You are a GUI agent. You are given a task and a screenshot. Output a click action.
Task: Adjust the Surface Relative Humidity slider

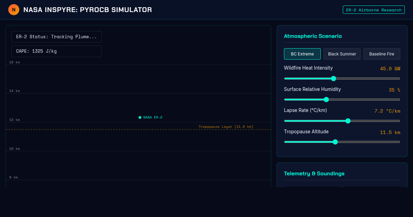coord(342,100)
